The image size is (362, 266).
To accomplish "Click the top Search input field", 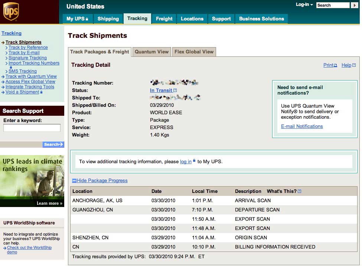I will tap(333, 5).
